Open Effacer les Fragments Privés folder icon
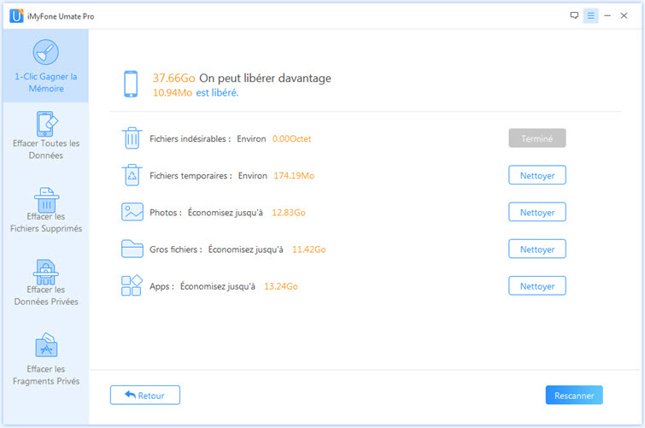Screen dimensions: 645x428 pos(46,345)
